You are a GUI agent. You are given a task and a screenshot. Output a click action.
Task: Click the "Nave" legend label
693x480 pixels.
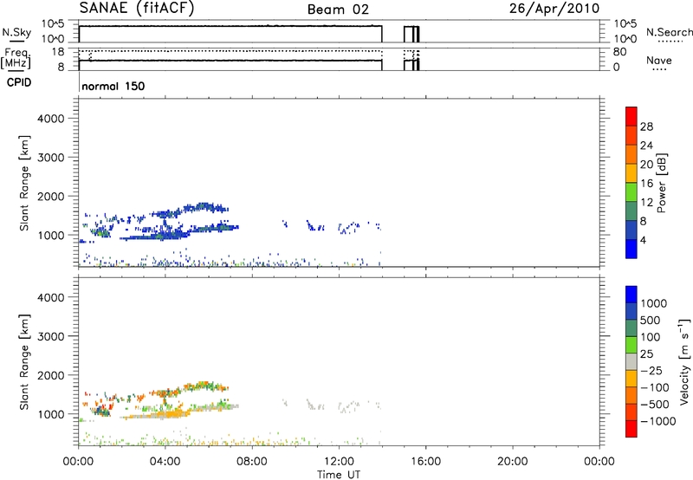coord(658,61)
